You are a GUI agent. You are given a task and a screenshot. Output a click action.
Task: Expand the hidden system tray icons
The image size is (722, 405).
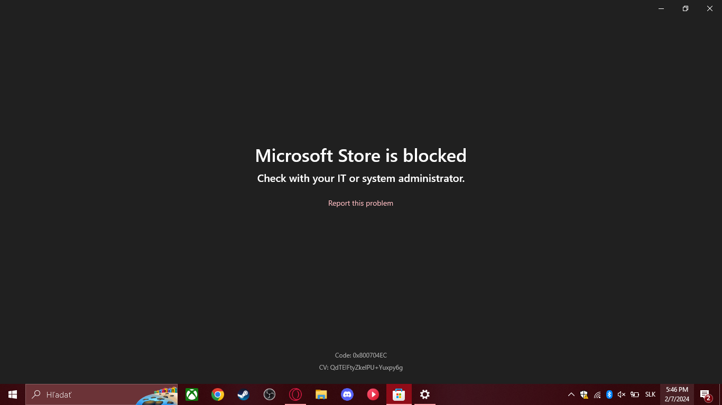(571, 394)
